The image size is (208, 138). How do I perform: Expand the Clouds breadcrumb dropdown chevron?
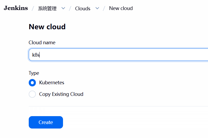pos(97,8)
